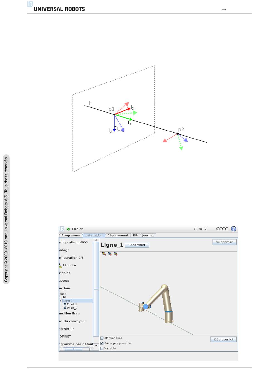Viewport: 265px width, 388px height.
Task: Select Outil in the functions tree
Action: point(62,297)
